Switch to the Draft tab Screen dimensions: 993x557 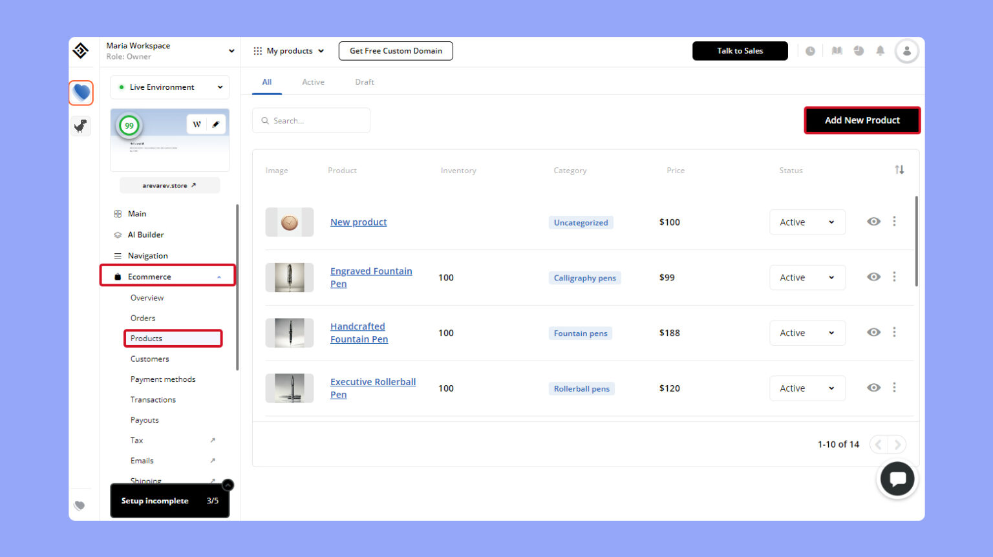pos(365,81)
